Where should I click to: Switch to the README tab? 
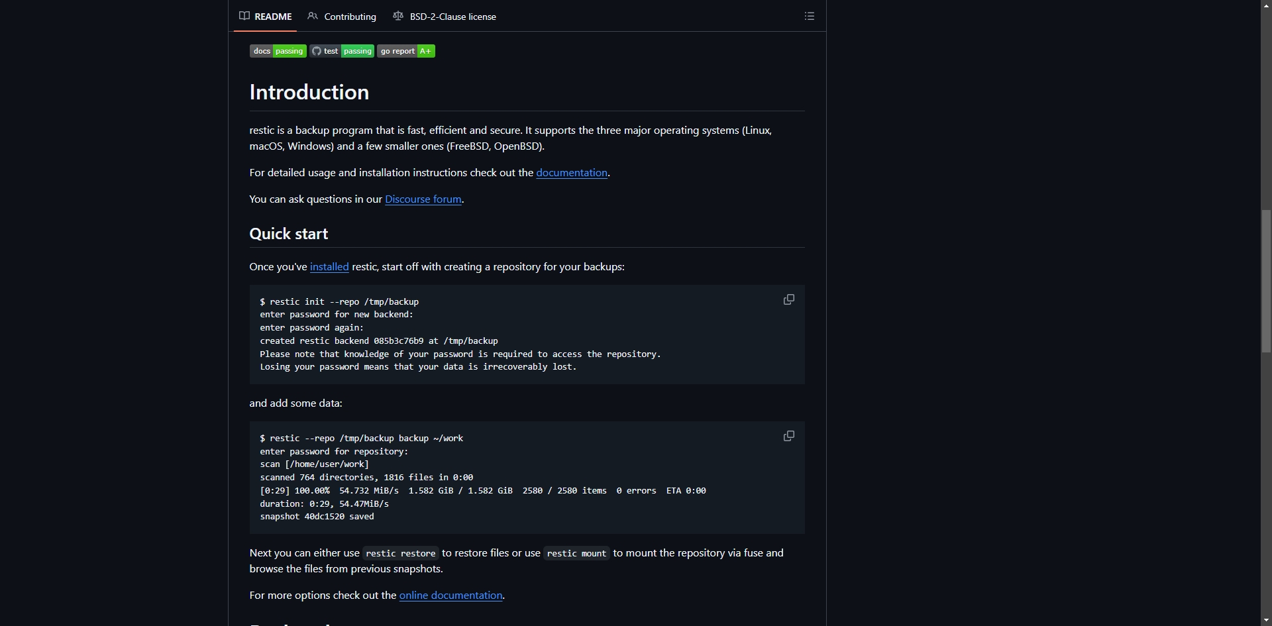coord(266,17)
